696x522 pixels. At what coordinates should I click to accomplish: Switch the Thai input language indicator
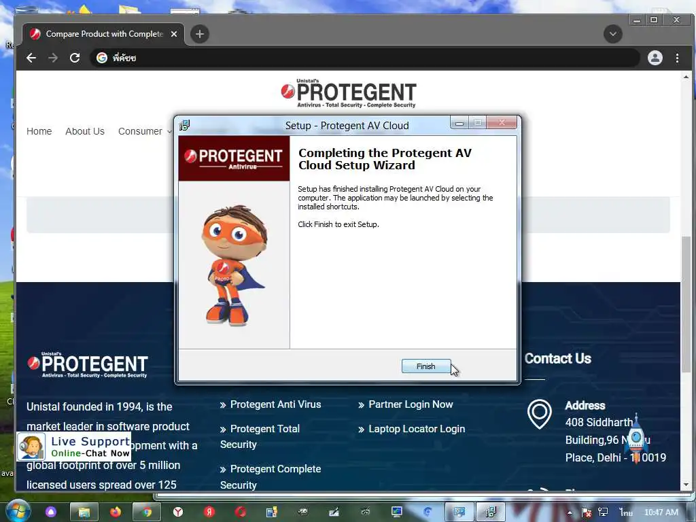tap(626, 512)
